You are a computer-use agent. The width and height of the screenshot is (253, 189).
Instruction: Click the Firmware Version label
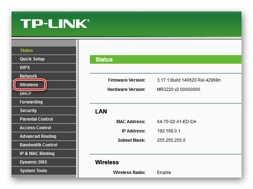point(126,80)
